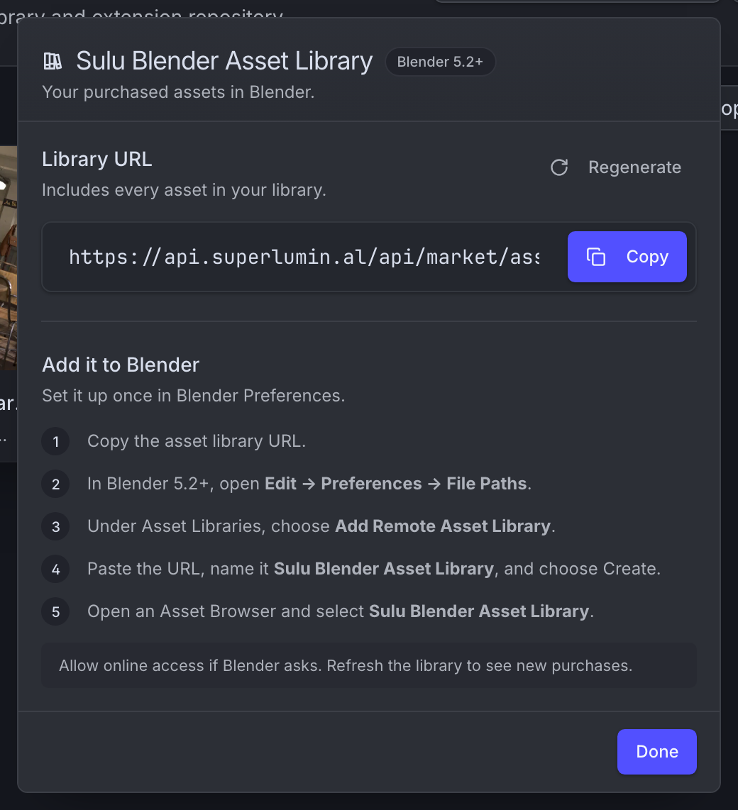This screenshot has width=738, height=810.
Task: Regenerate the library URL
Action: [616, 167]
